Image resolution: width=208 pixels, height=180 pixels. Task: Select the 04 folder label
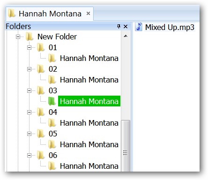pyautogui.click(x=53, y=112)
